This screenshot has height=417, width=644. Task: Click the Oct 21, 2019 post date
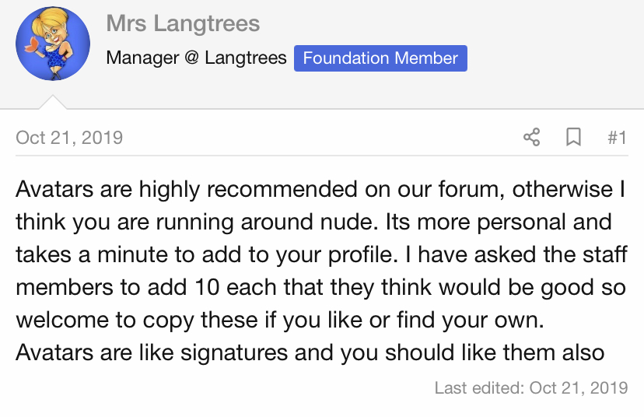pyautogui.click(x=69, y=138)
